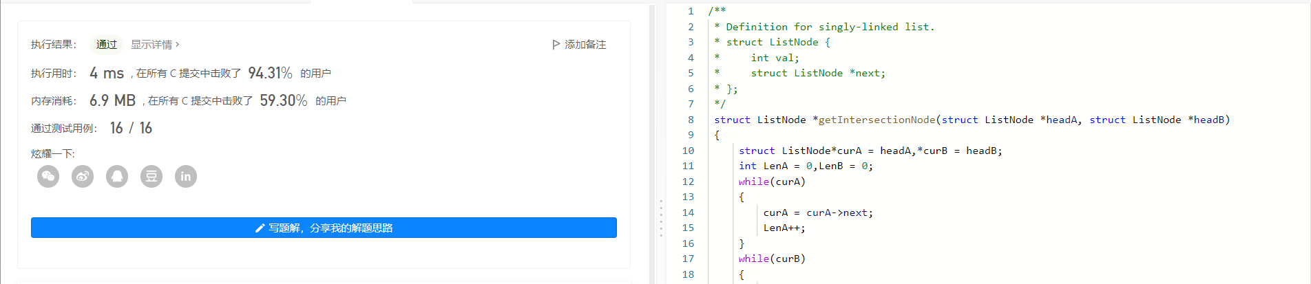This screenshot has width=1311, height=284.
Task: Click 'struct ListNode*curA = headA' declaration line
Action: pos(870,151)
